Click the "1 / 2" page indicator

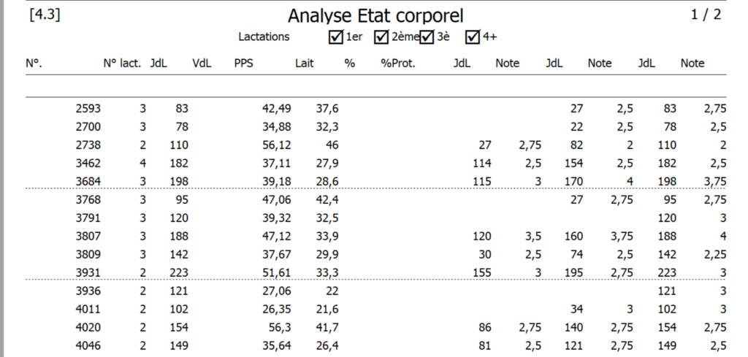click(706, 15)
